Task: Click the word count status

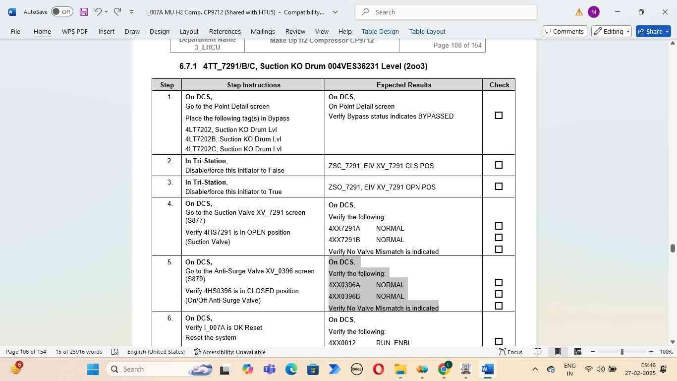Action: 79,352
